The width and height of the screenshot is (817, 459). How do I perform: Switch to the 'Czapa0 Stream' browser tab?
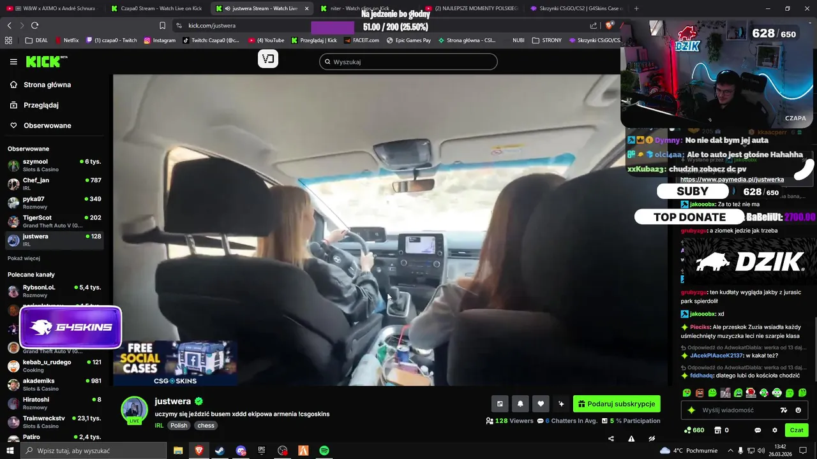point(156,8)
